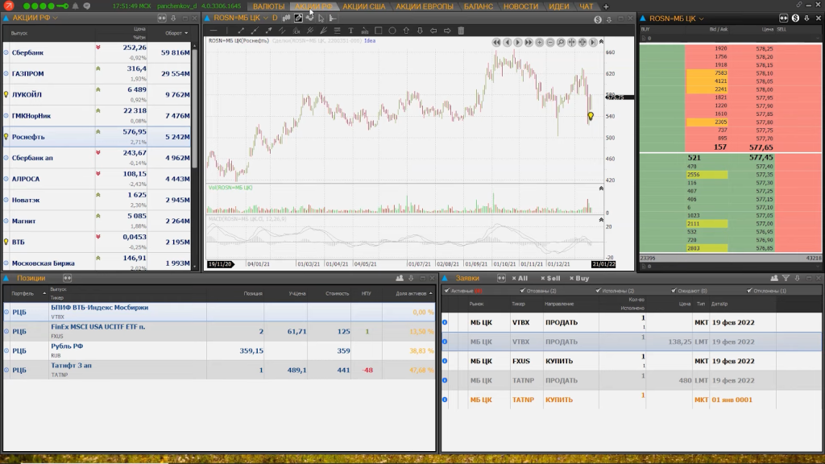
Task: Select the text annotation tool in chart toolbar
Action: pyautogui.click(x=351, y=31)
